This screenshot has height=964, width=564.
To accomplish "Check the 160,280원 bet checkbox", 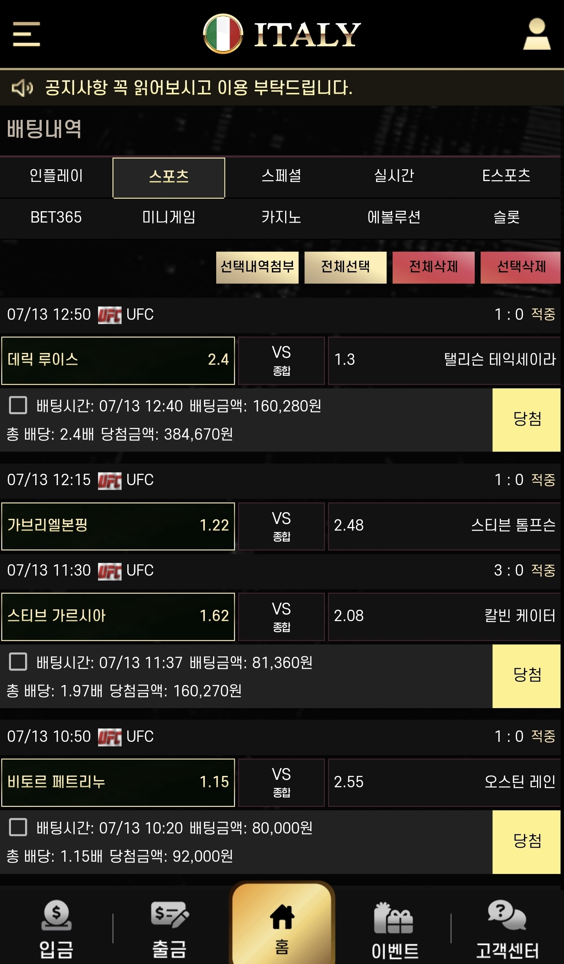I will pyautogui.click(x=18, y=405).
